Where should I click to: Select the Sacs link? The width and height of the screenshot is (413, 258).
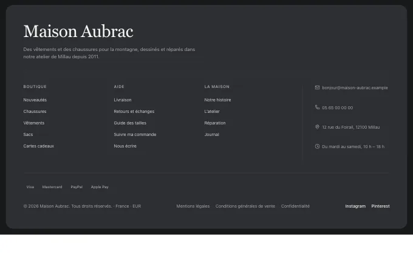(x=28, y=135)
